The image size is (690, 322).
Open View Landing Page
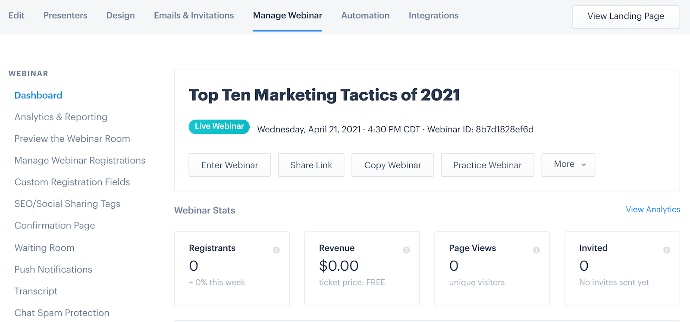click(625, 17)
